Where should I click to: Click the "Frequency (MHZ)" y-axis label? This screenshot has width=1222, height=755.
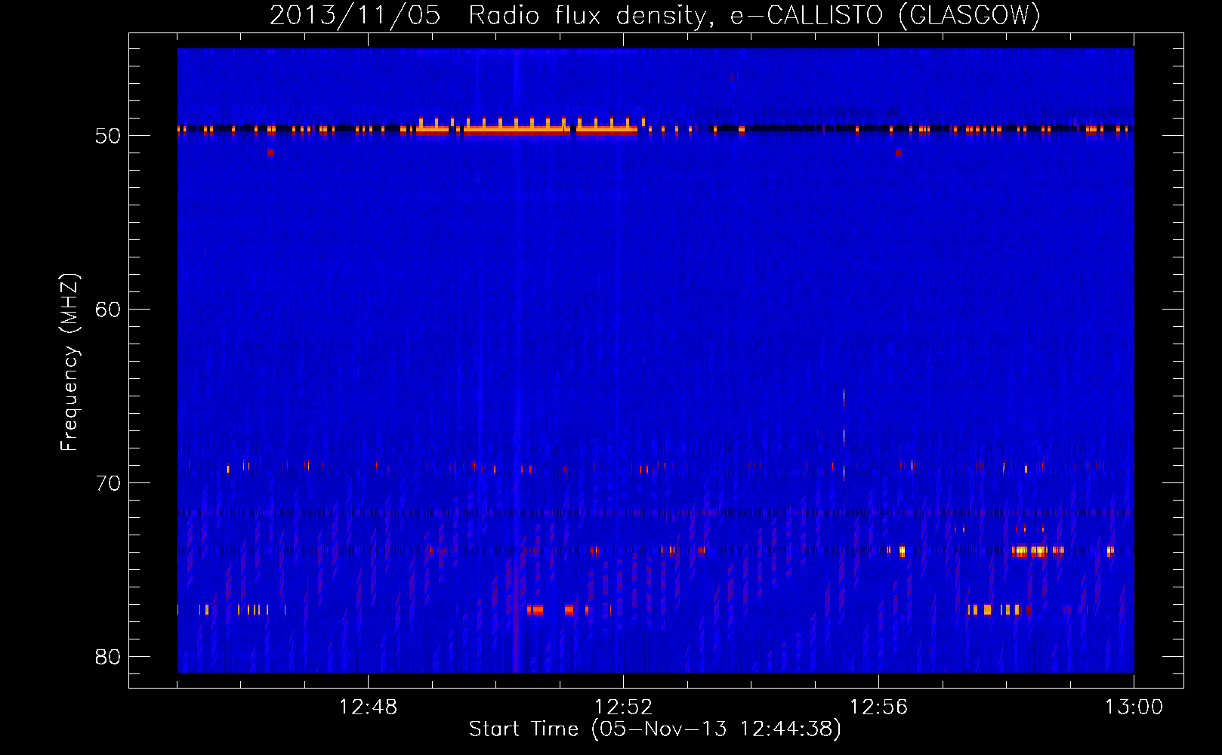click(69, 362)
